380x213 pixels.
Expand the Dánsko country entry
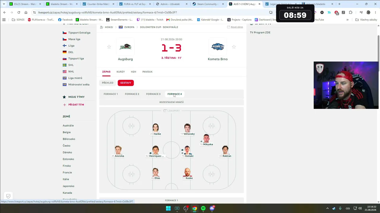tap(67, 152)
